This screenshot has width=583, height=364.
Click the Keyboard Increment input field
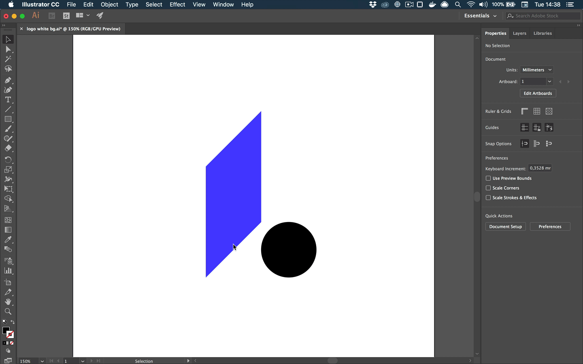pos(540,168)
